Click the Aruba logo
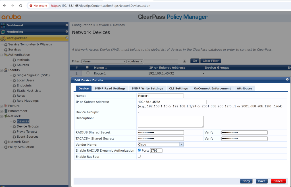This screenshot has width=291, height=187. (x=11, y=17)
